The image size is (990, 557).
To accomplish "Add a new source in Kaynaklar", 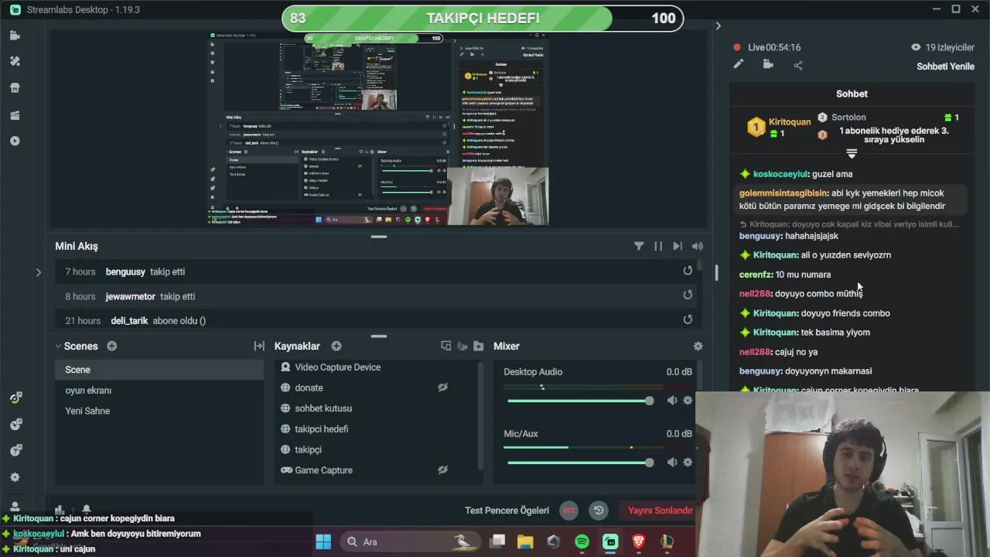I will 336,346.
